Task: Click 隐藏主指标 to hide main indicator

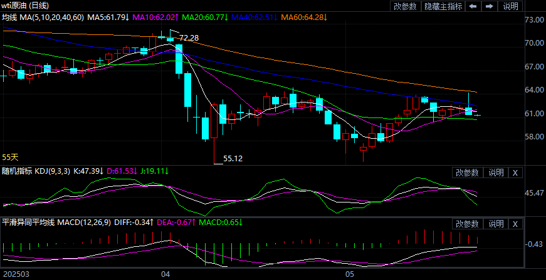Action: [x=443, y=6]
